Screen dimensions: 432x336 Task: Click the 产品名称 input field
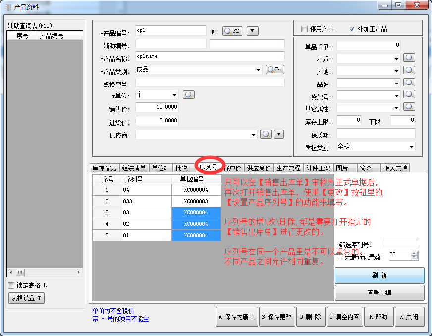pyautogui.click(x=210, y=56)
